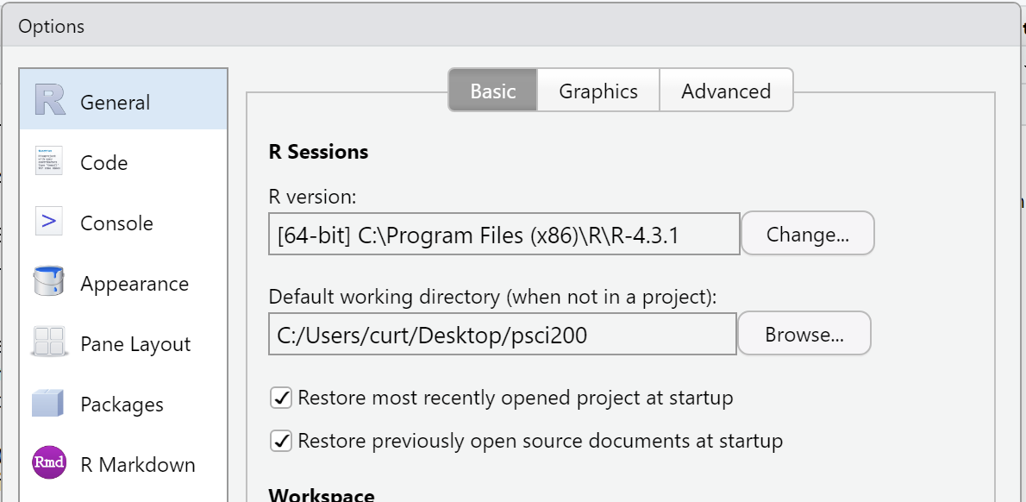Click the General R logo icon
Image resolution: width=1026 pixels, height=502 pixels.
50,100
